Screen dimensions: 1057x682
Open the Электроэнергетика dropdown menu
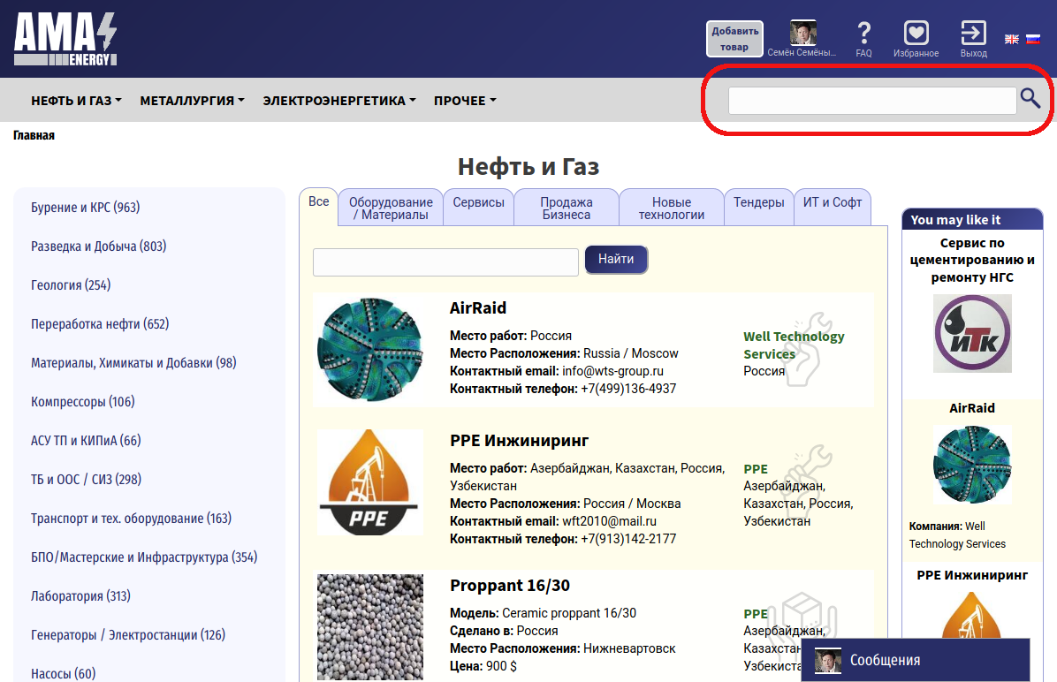point(338,101)
